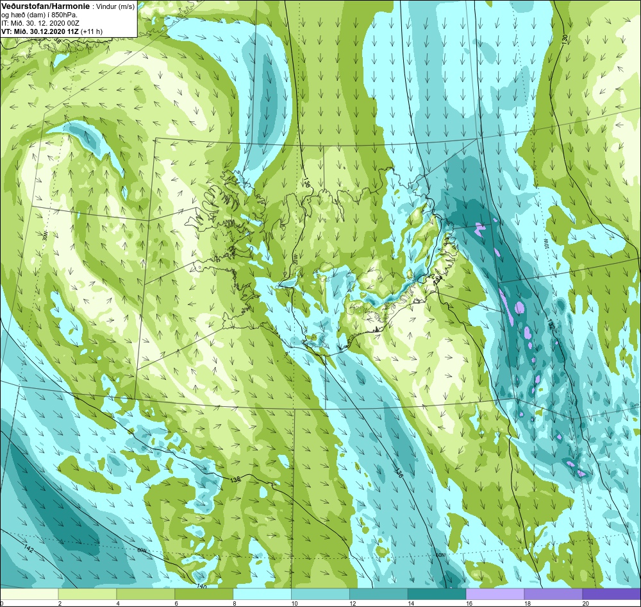Click the legend tick value '0'
This screenshot has width=641, height=607.
tap(2, 603)
